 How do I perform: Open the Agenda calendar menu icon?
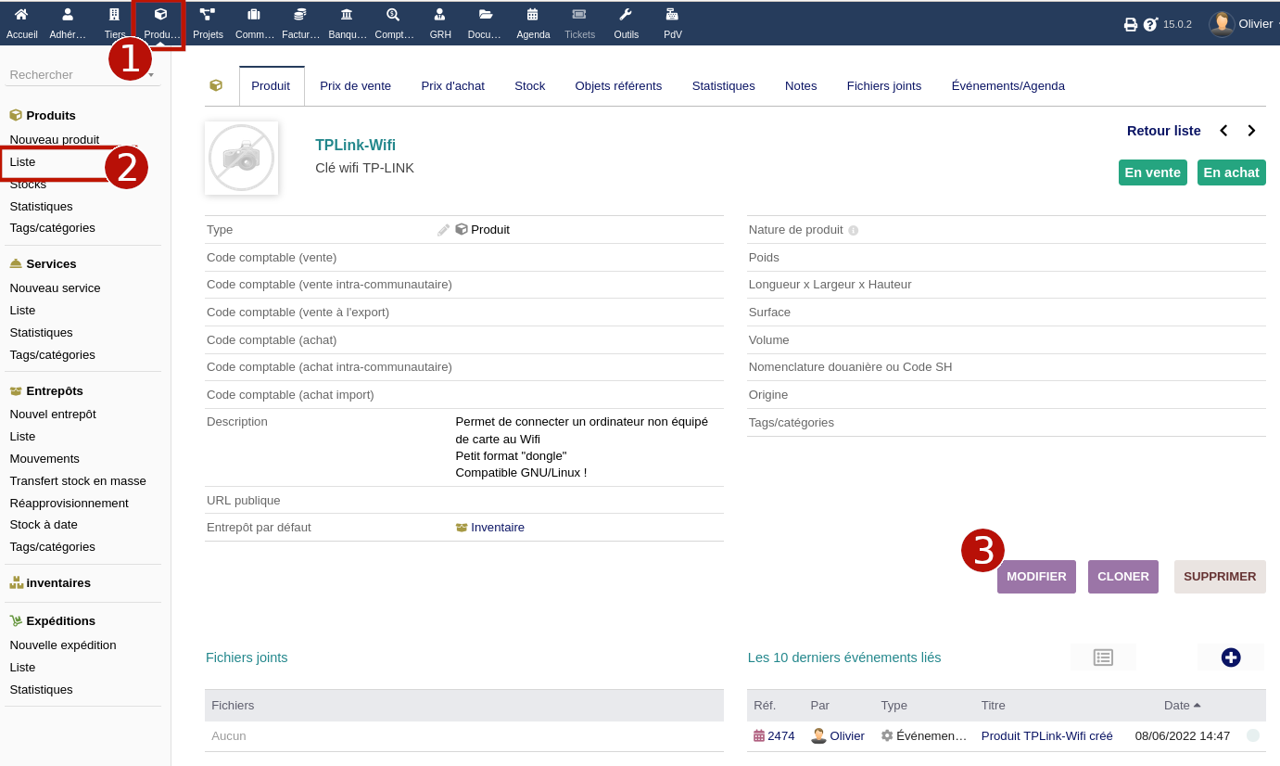point(533,15)
